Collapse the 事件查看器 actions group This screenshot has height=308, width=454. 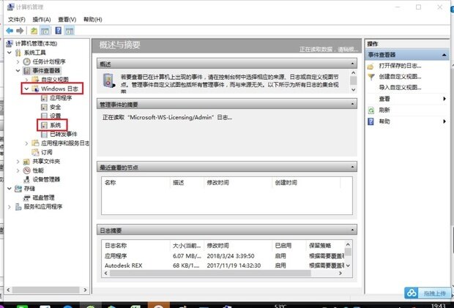click(444, 55)
